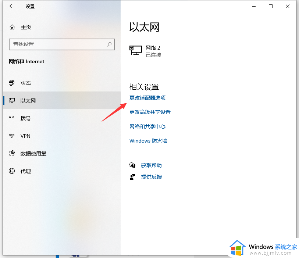Click the 相关设置 heading
Image resolution: width=299 pixels, height=258 pixels.
click(x=144, y=87)
